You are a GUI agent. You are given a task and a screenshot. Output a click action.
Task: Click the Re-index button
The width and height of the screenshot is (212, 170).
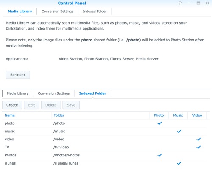tap(18, 75)
